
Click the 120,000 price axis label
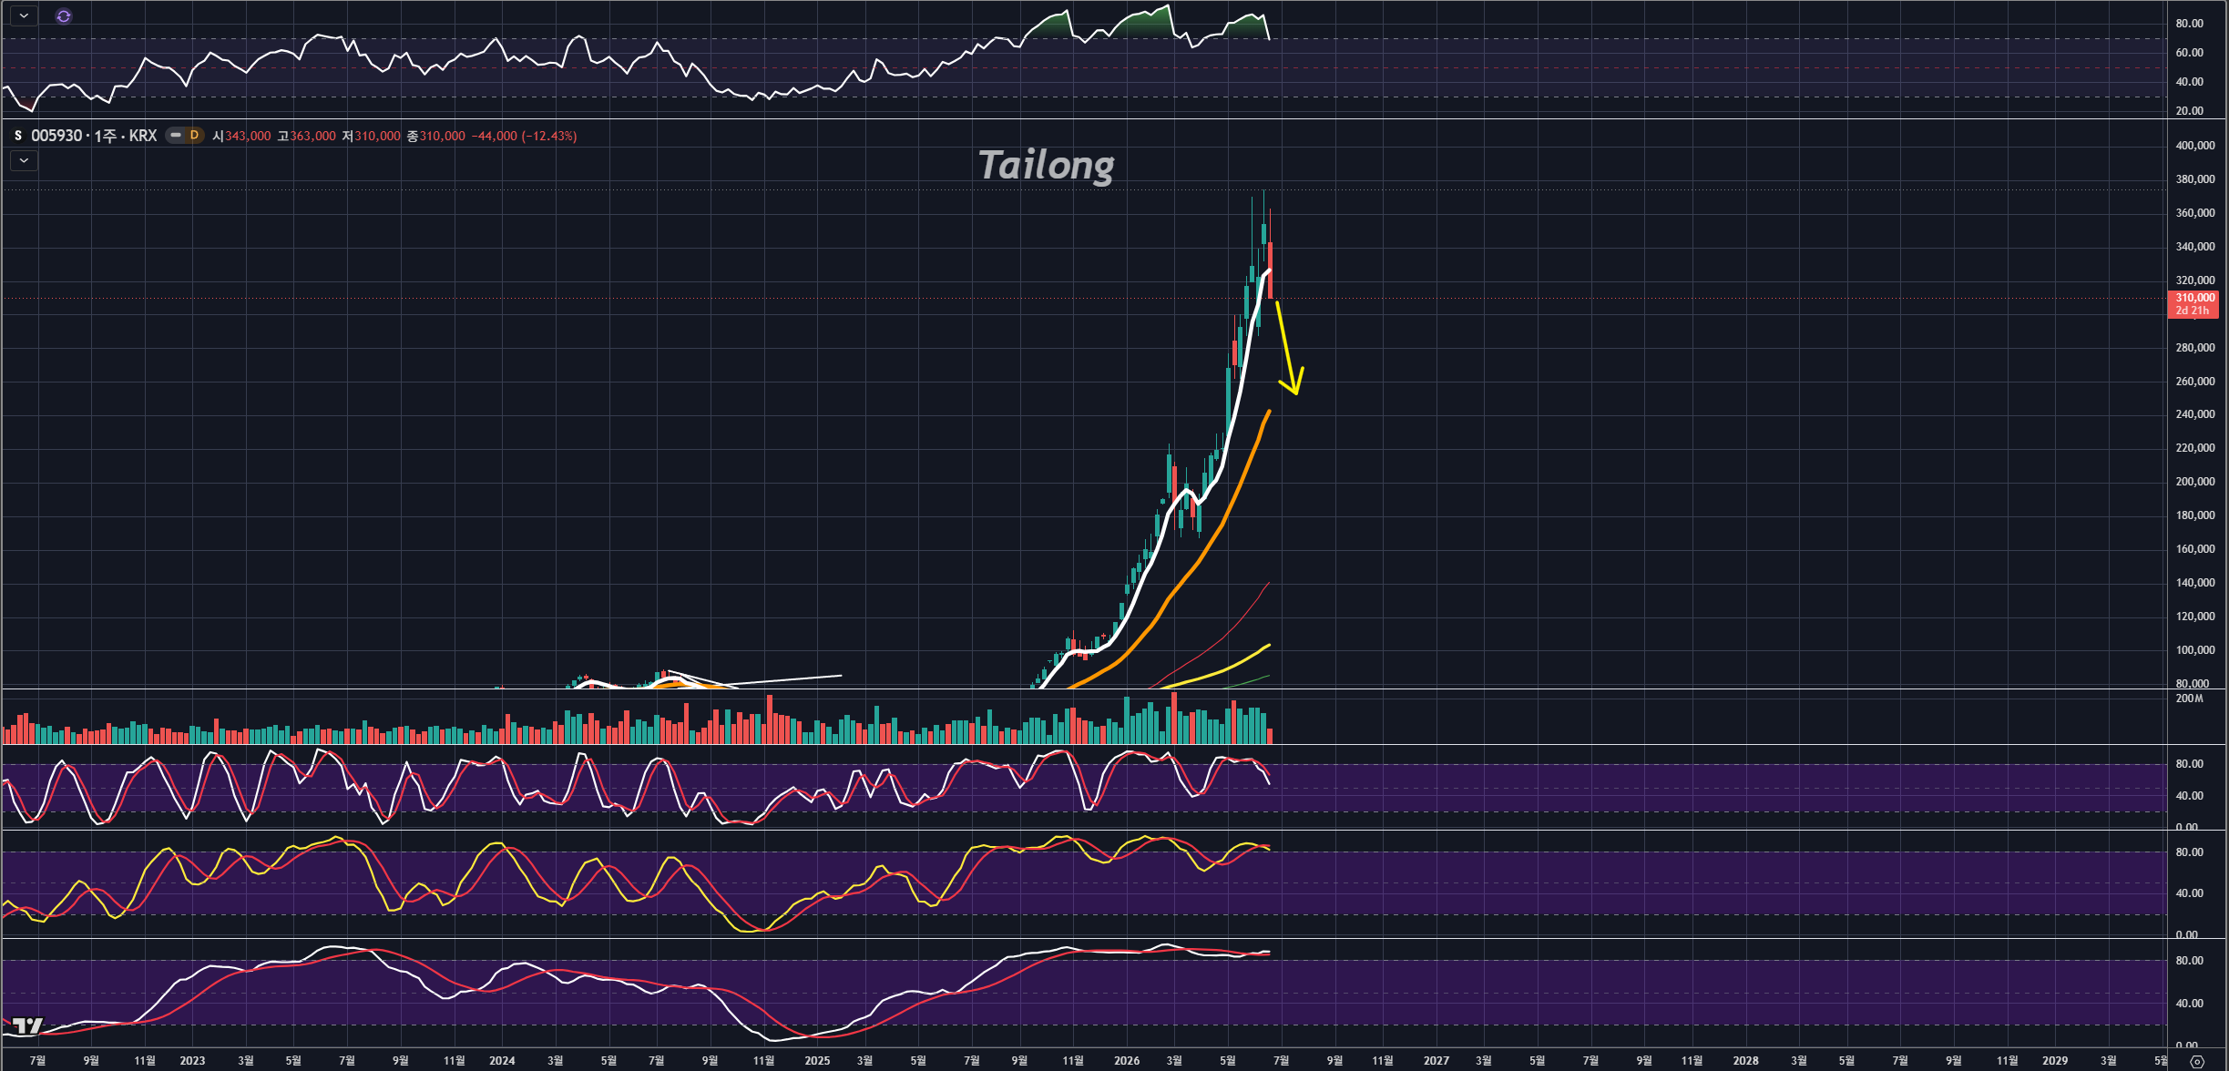(2195, 617)
